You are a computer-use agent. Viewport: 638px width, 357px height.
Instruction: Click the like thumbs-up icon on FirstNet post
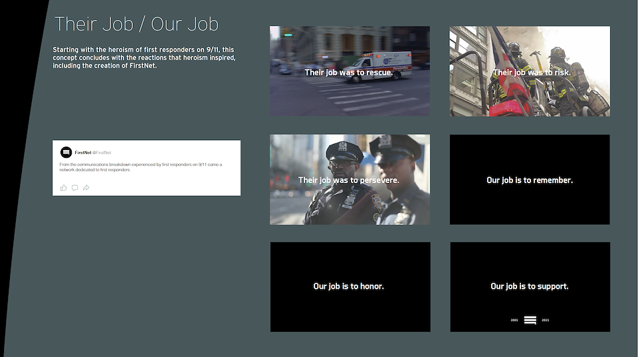(64, 188)
